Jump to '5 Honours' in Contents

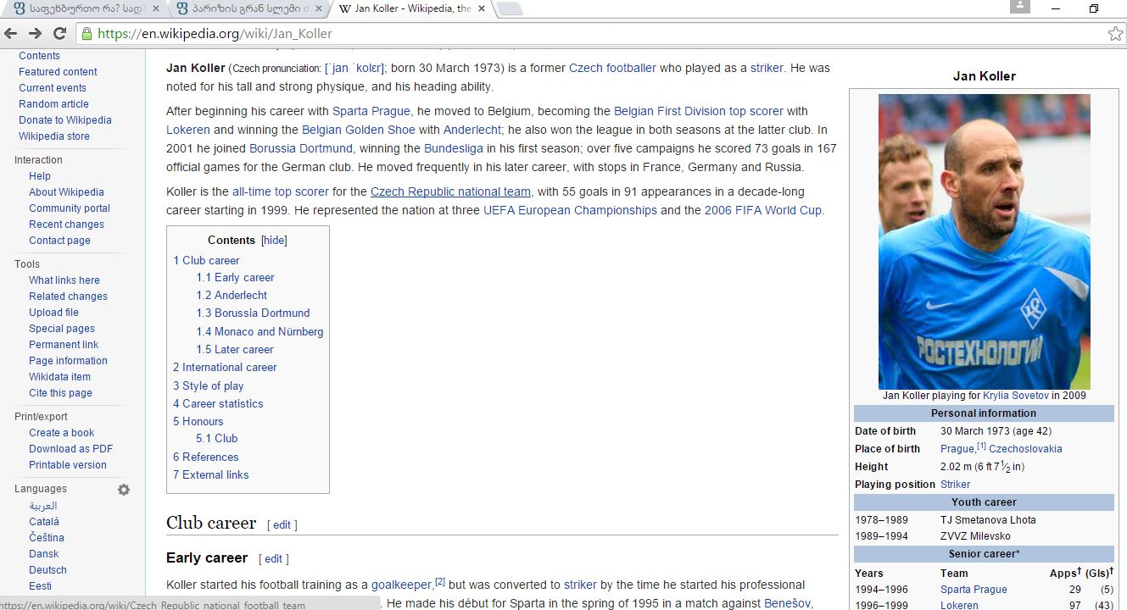(x=198, y=422)
